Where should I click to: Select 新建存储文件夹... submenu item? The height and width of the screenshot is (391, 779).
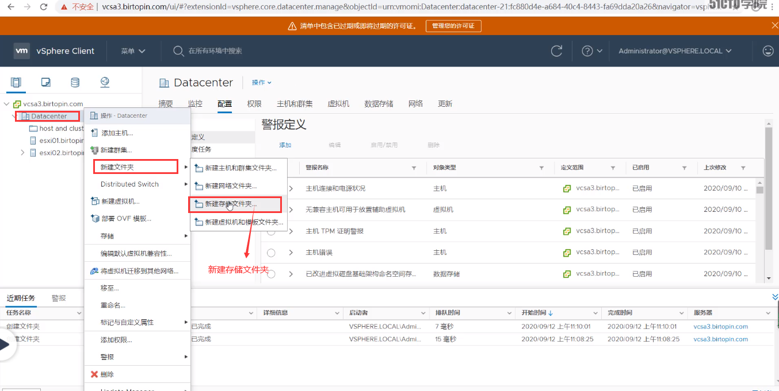(x=239, y=204)
